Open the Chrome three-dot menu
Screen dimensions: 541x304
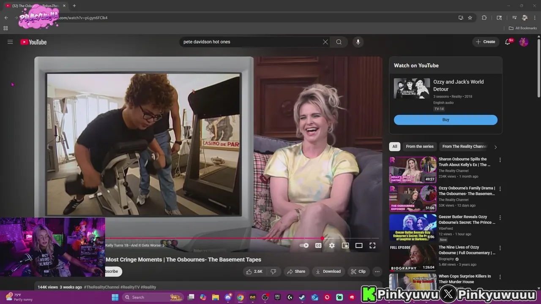(x=535, y=18)
